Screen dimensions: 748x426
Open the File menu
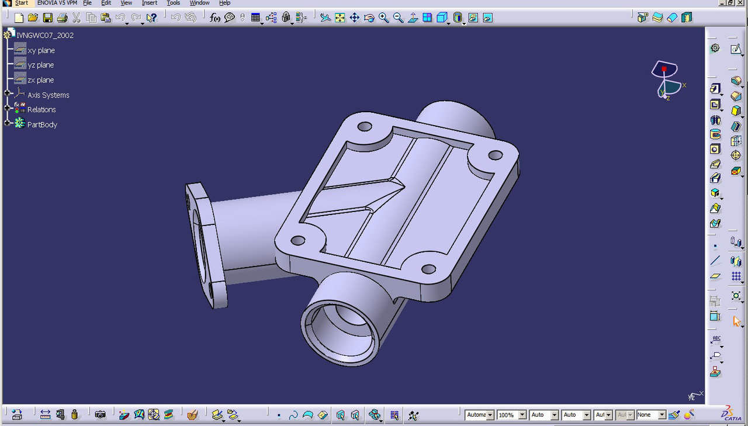87,3
